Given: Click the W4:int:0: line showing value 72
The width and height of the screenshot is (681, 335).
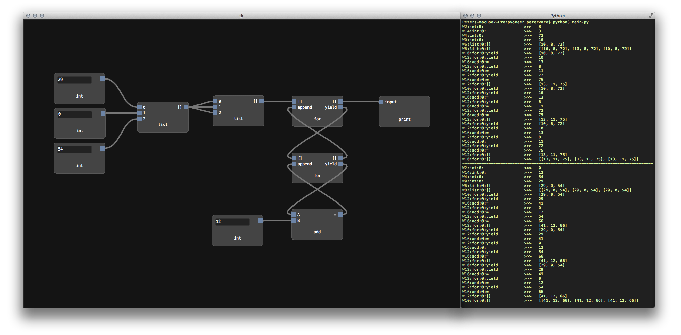Looking at the screenshot, I should pyautogui.click(x=503, y=35).
